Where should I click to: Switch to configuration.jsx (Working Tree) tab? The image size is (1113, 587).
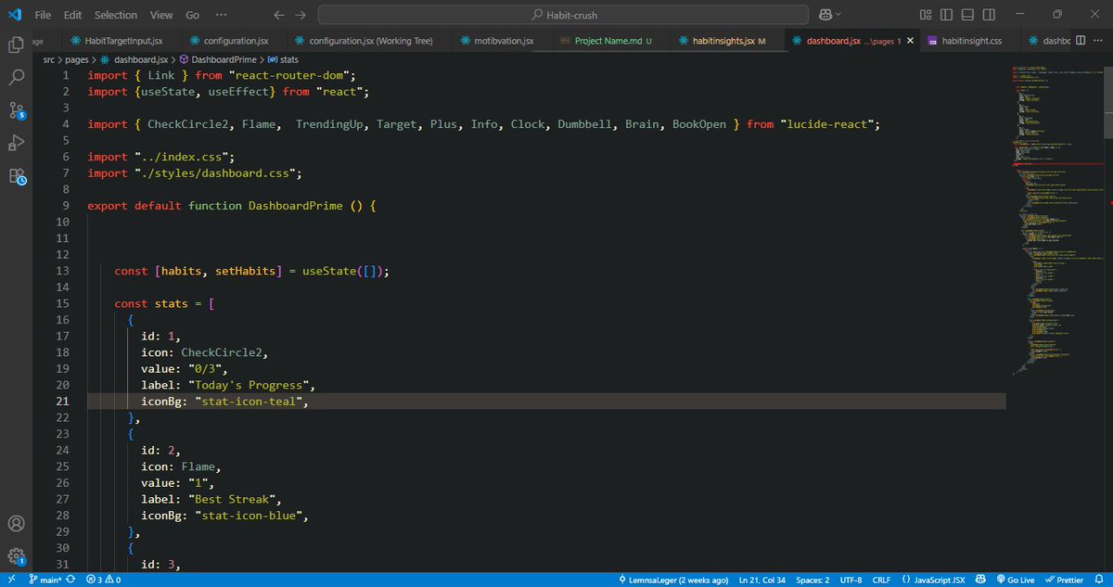(371, 41)
